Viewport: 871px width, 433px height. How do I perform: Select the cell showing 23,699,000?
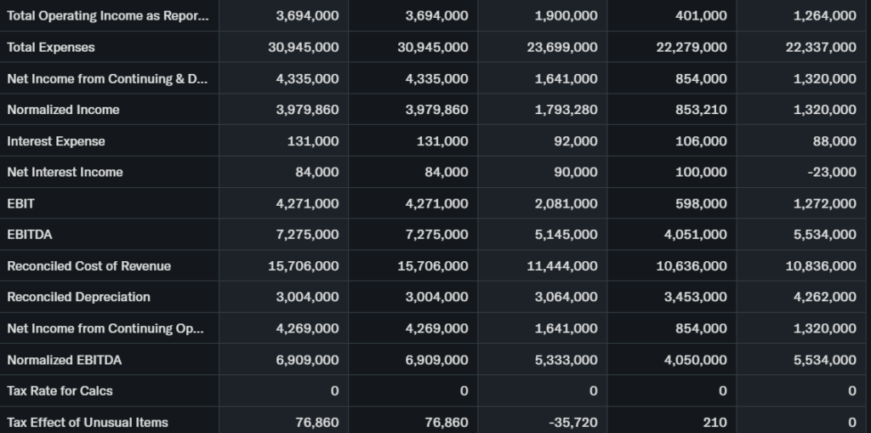(562, 48)
